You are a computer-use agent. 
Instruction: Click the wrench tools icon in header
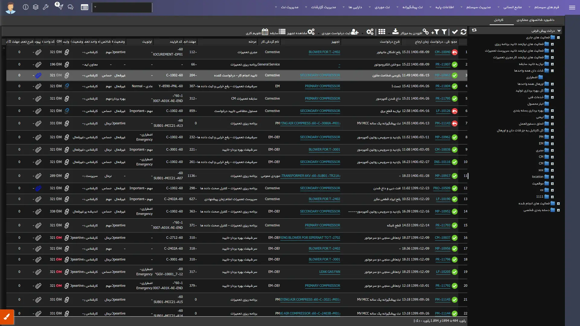point(46,7)
